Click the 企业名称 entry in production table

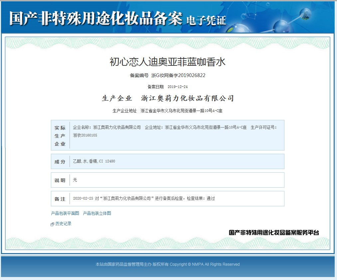107,127
